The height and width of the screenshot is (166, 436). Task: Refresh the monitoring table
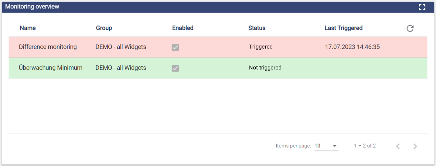[x=410, y=29]
